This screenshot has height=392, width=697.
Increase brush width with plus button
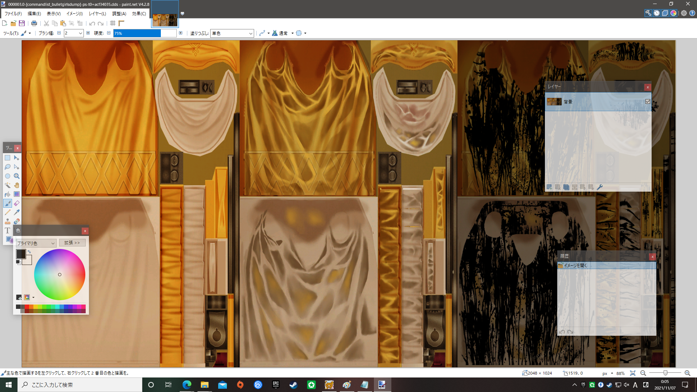88,33
